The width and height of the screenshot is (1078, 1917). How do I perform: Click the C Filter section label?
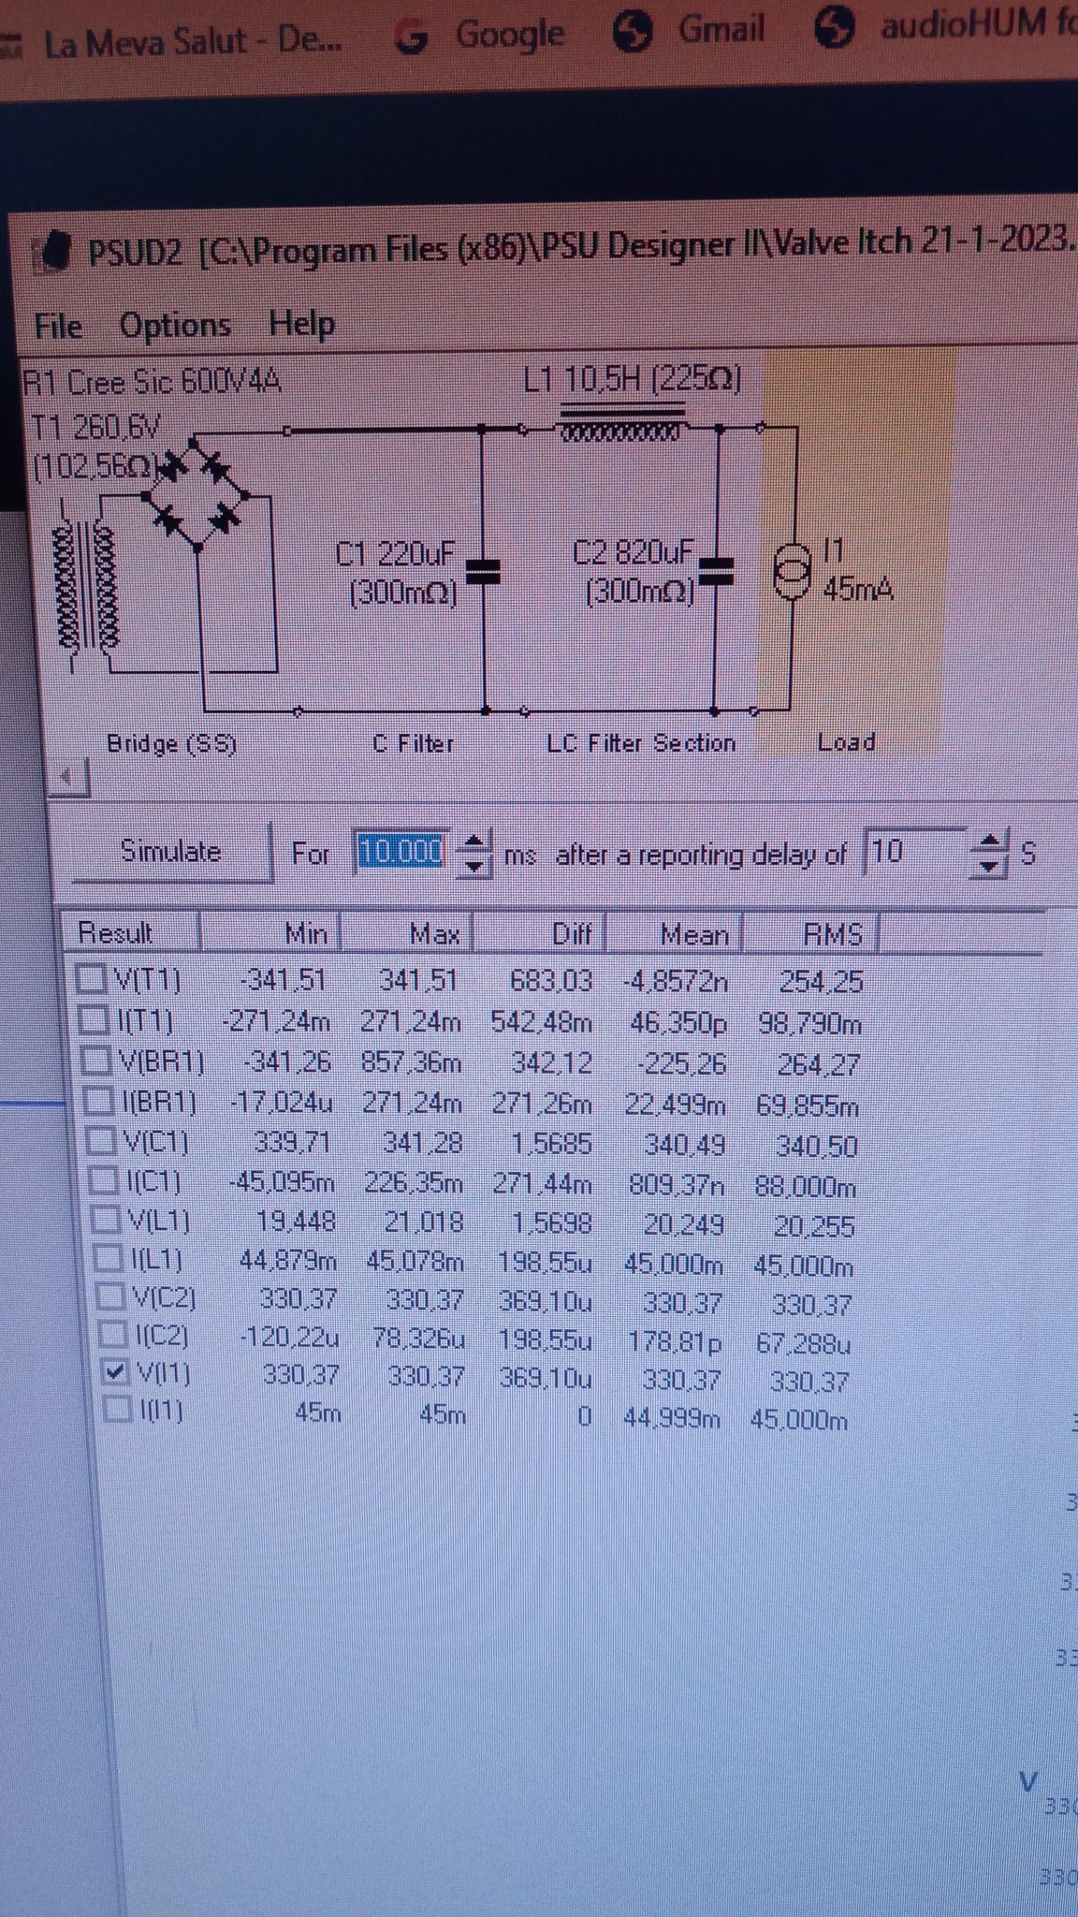point(413,744)
